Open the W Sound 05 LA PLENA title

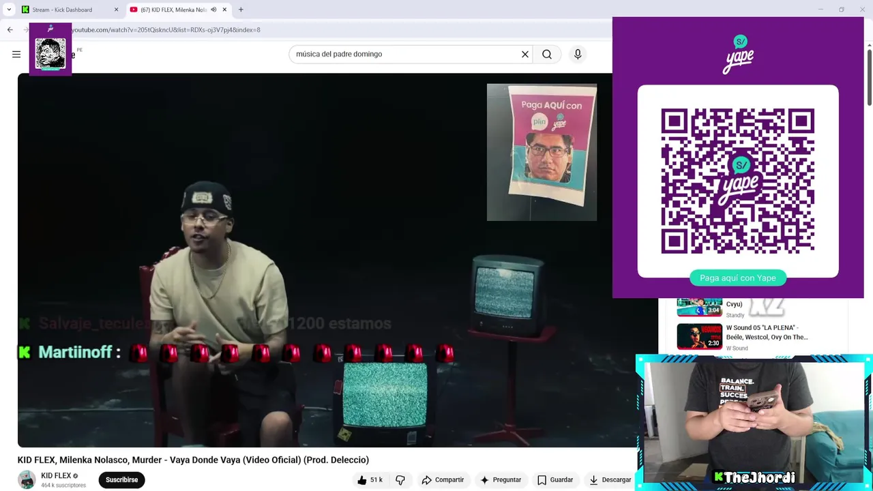click(x=767, y=332)
